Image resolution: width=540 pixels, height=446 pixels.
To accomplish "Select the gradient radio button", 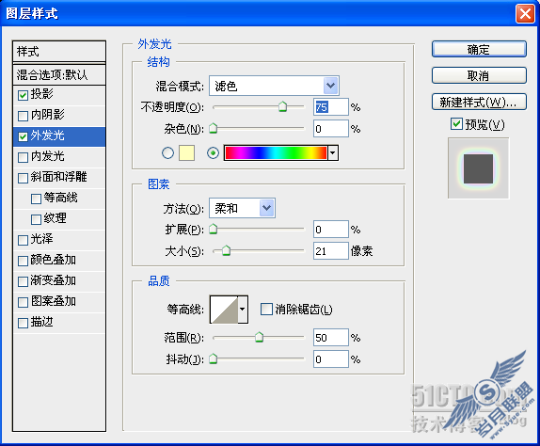I will 214,153.
